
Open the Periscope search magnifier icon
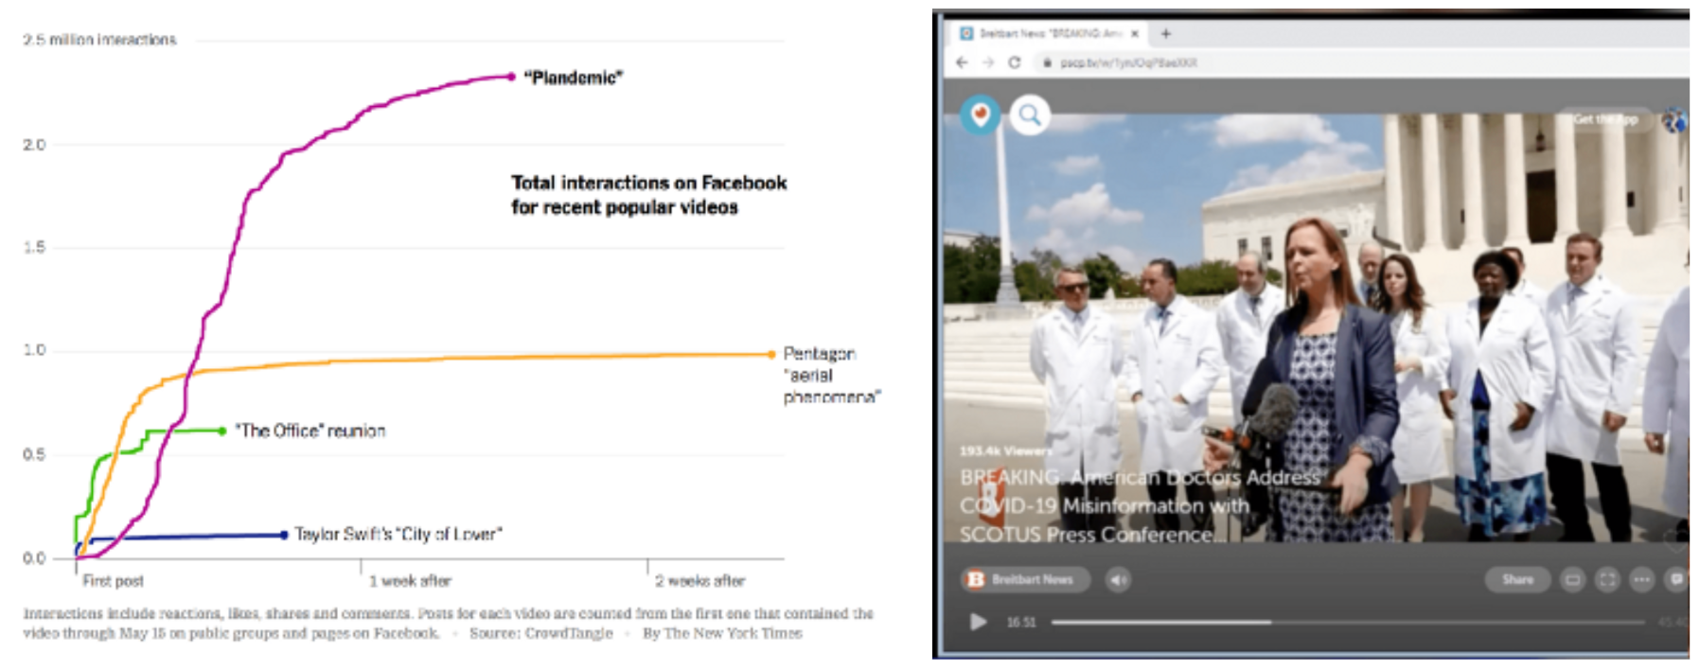(x=1030, y=115)
